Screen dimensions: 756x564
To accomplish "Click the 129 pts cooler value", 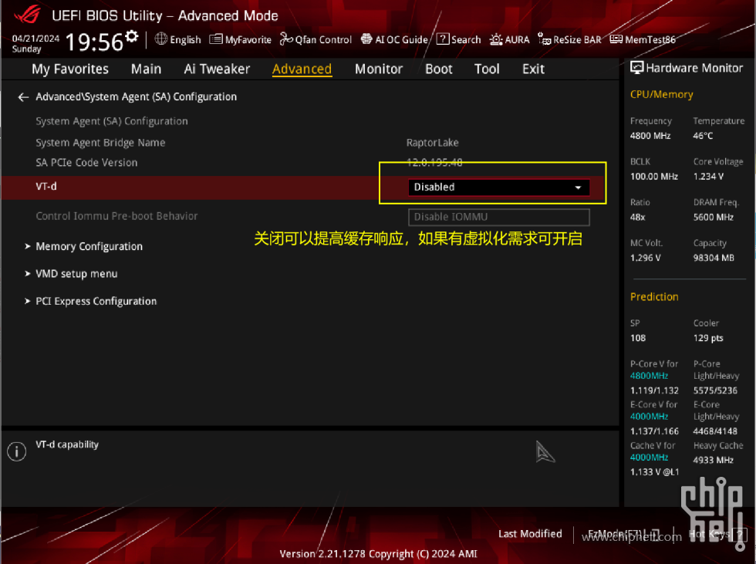I will coord(708,338).
